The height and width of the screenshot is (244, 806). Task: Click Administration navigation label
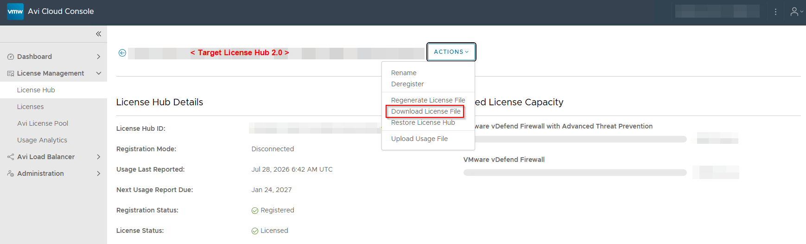40,173
